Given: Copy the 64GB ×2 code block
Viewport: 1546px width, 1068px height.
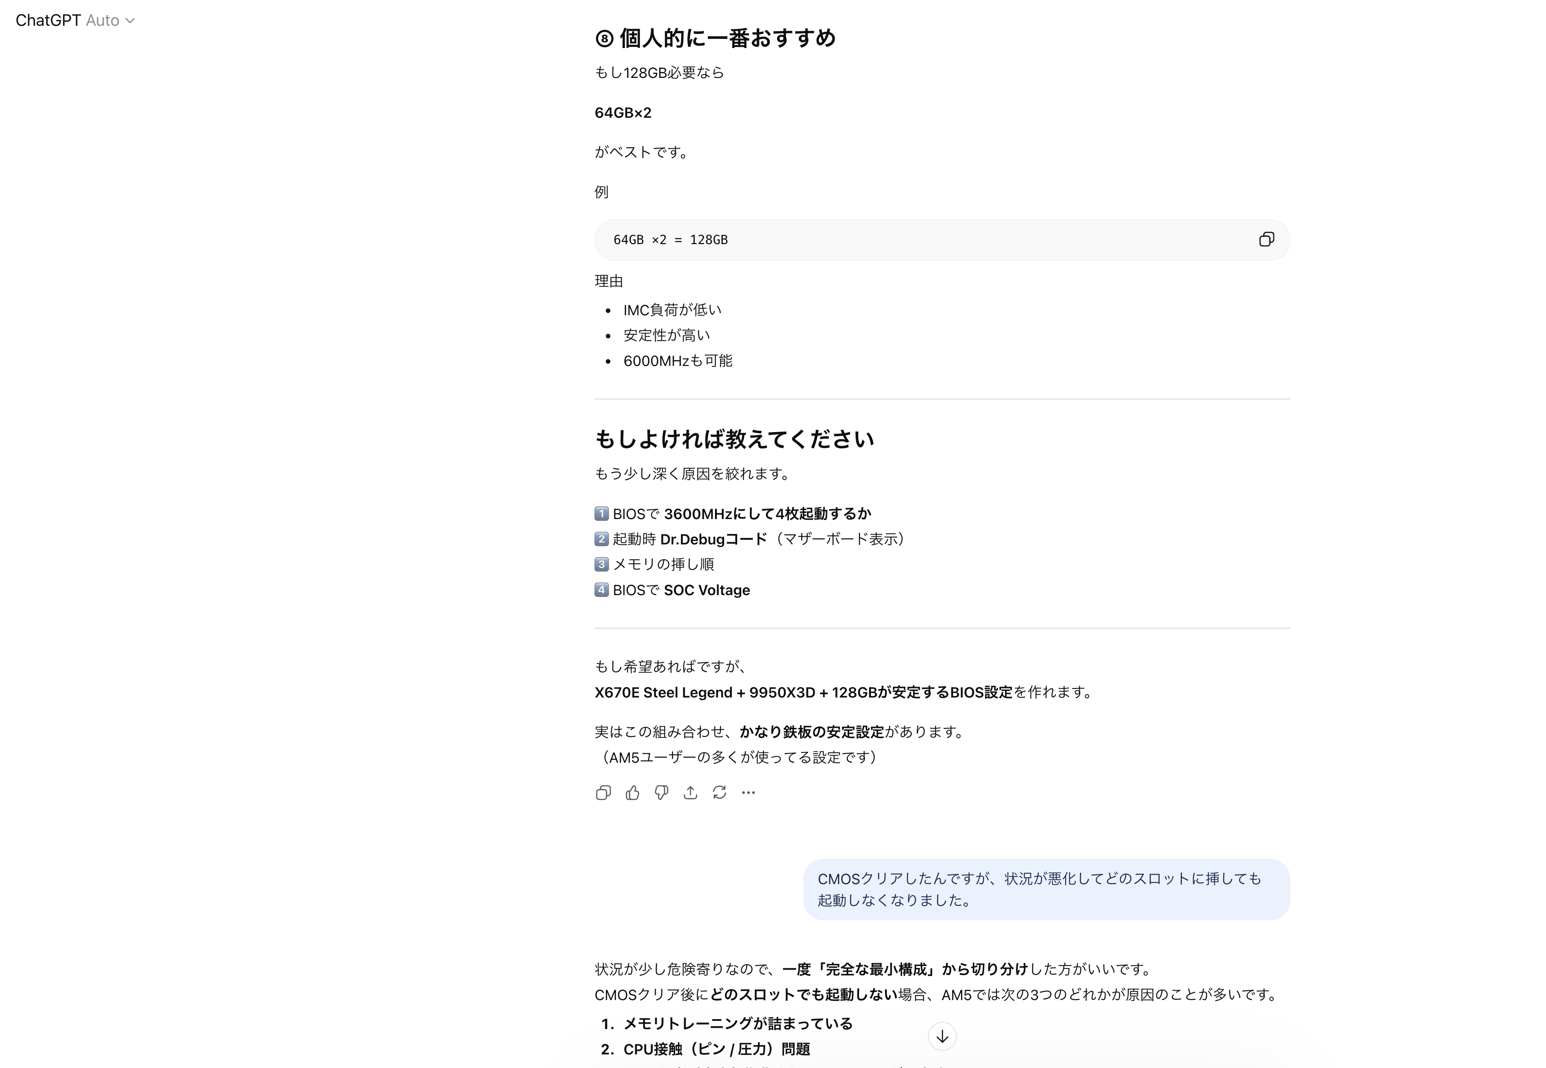Looking at the screenshot, I should (x=1266, y=240).
